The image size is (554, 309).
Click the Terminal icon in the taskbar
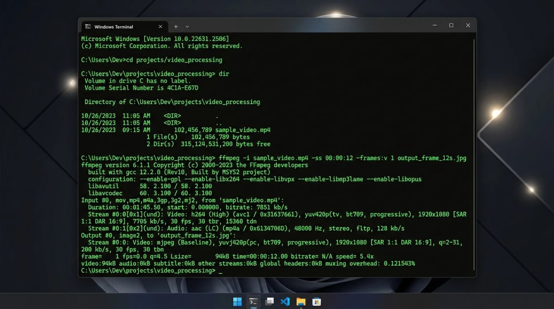(x=253, y=302)
